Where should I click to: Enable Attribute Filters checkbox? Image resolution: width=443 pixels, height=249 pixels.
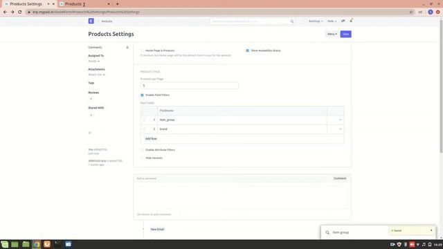pos(142,150)
